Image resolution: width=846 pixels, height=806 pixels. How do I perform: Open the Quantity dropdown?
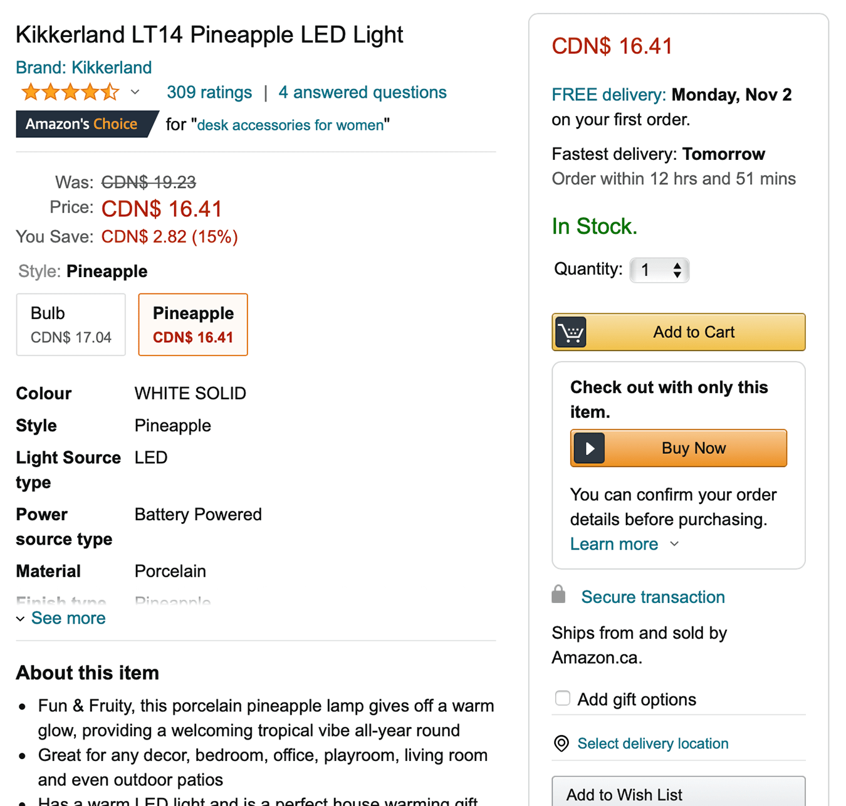point(659,270)
